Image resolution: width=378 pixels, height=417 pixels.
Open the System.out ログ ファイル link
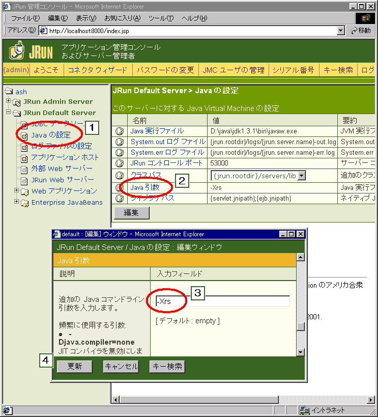coord(168,142)
